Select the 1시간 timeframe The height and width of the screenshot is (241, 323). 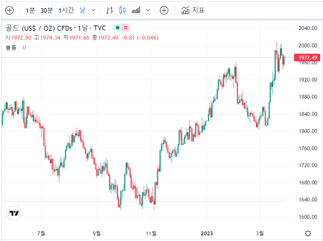click(66, 10)
